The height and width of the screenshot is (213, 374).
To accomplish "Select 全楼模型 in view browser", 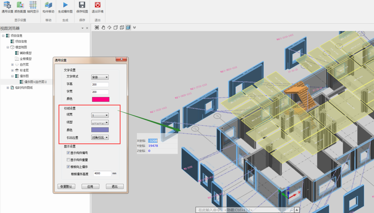I will click(x=26, y=59).
